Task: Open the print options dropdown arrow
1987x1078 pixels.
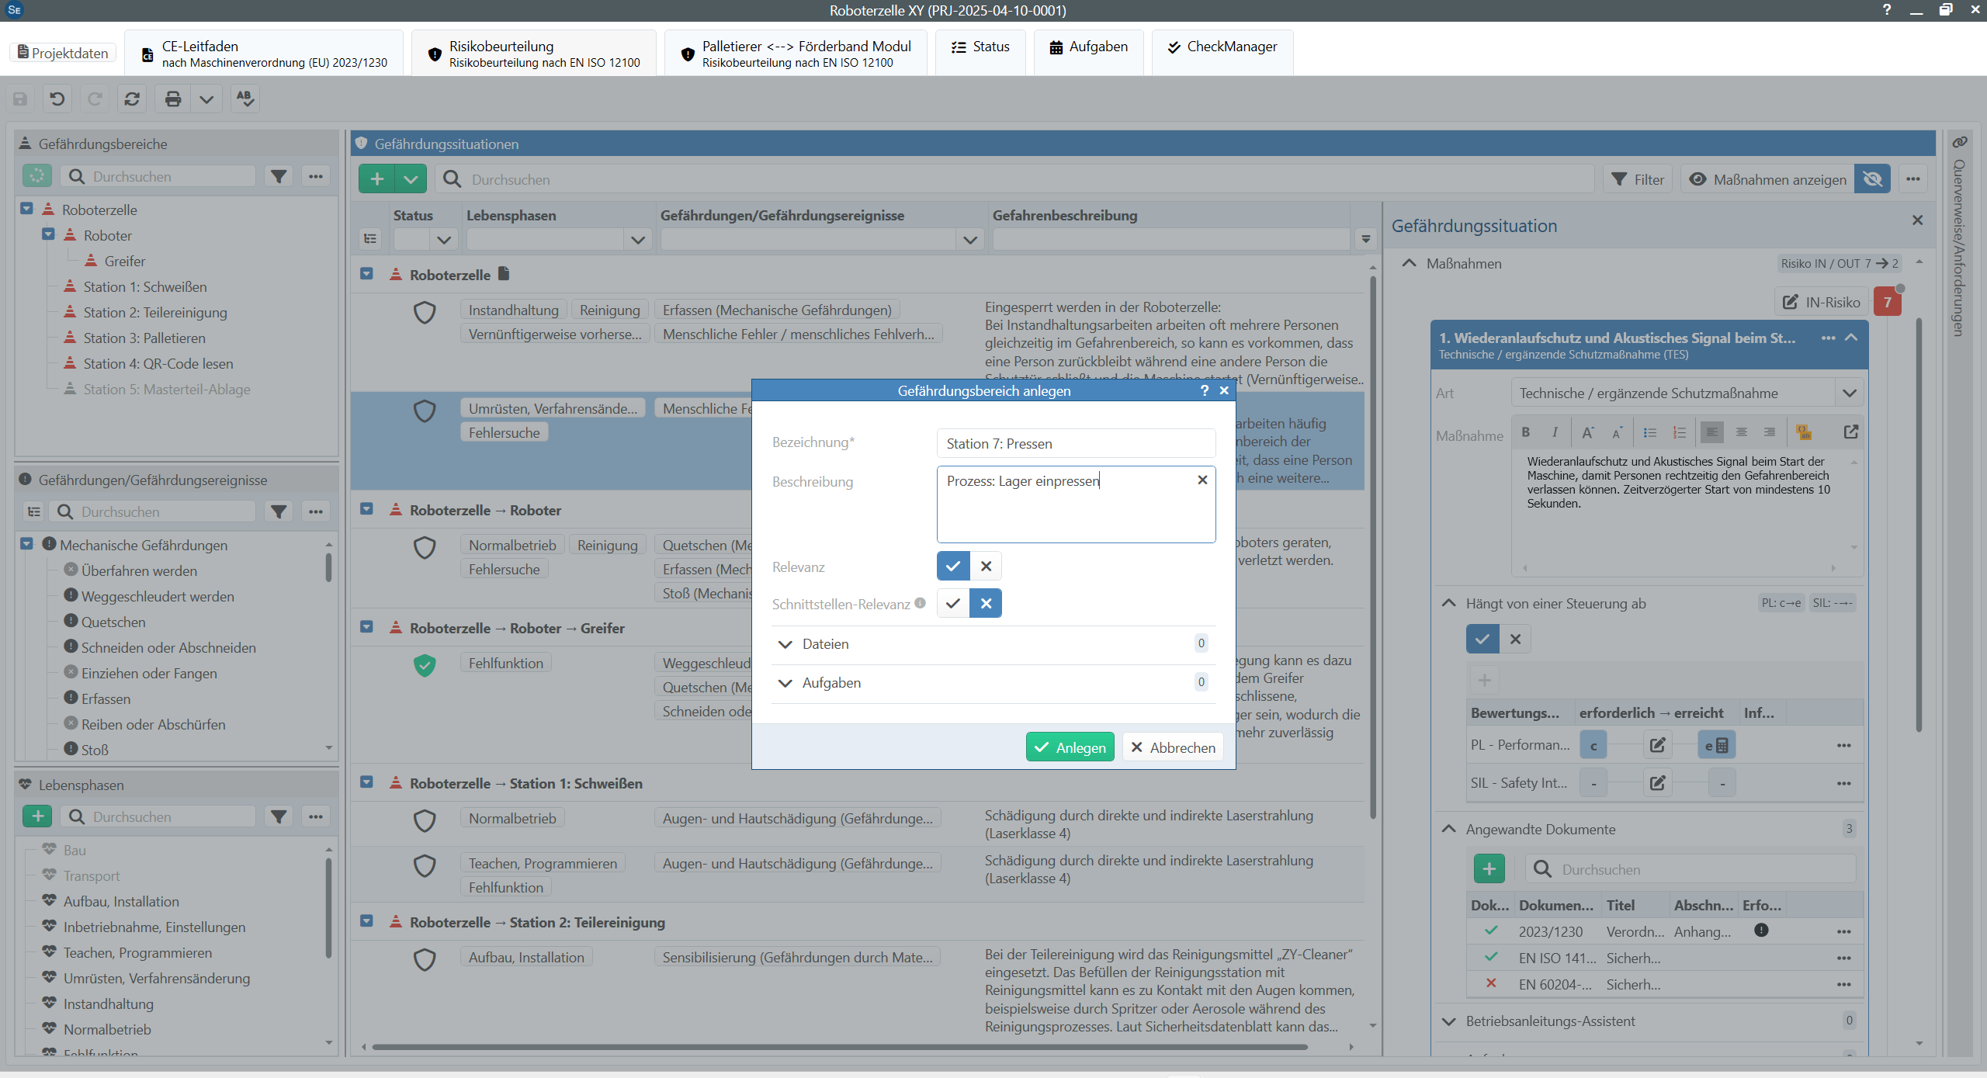Action: (206, 99)
